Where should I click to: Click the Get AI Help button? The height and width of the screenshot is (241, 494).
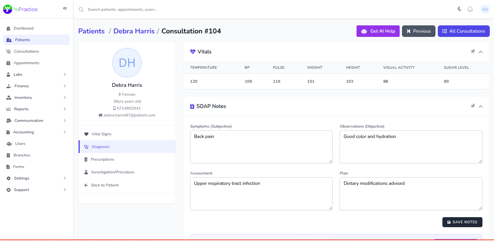[x=378, y=31]
